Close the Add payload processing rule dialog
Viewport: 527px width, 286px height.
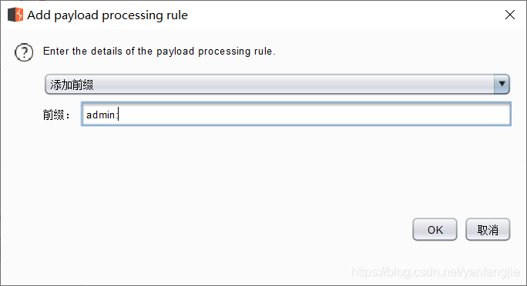[510, 15]
